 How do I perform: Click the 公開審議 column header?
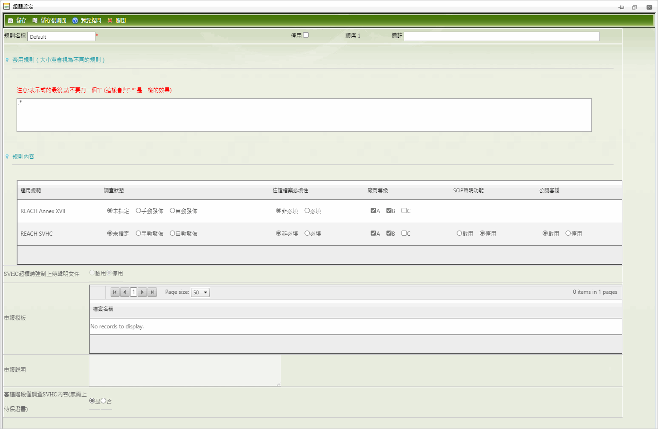click(549, 190)
